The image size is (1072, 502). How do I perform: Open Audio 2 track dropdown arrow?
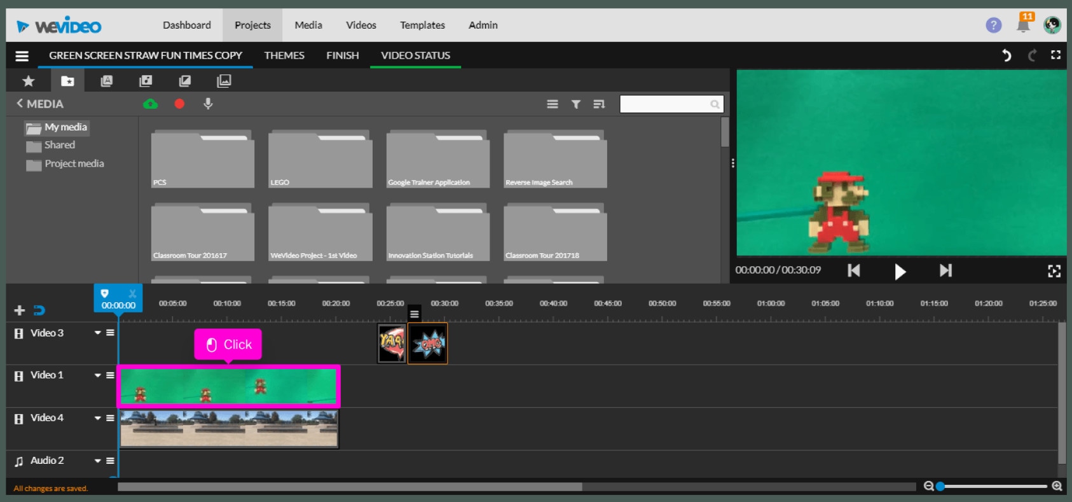pyautogui.click(x=98, y=461)
